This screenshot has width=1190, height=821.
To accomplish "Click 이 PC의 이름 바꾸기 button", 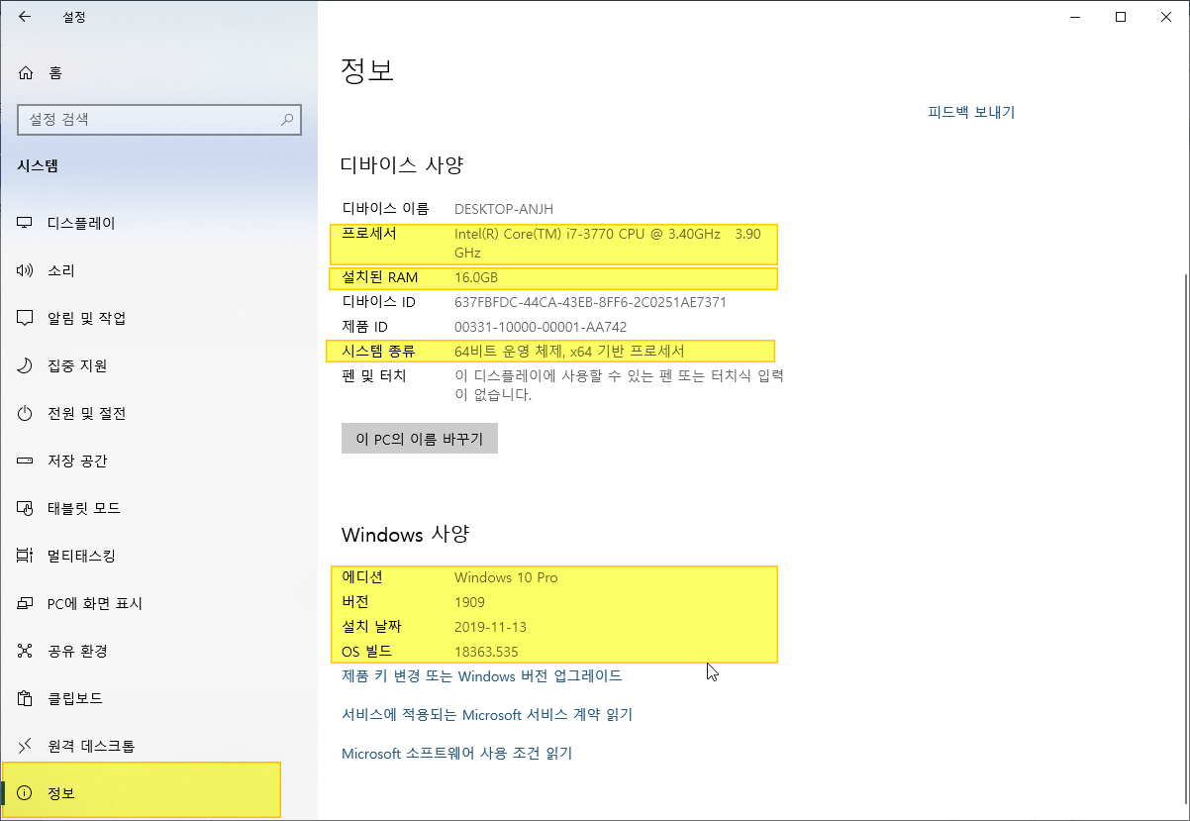I will pyautogui.click(x=420, y=439).
